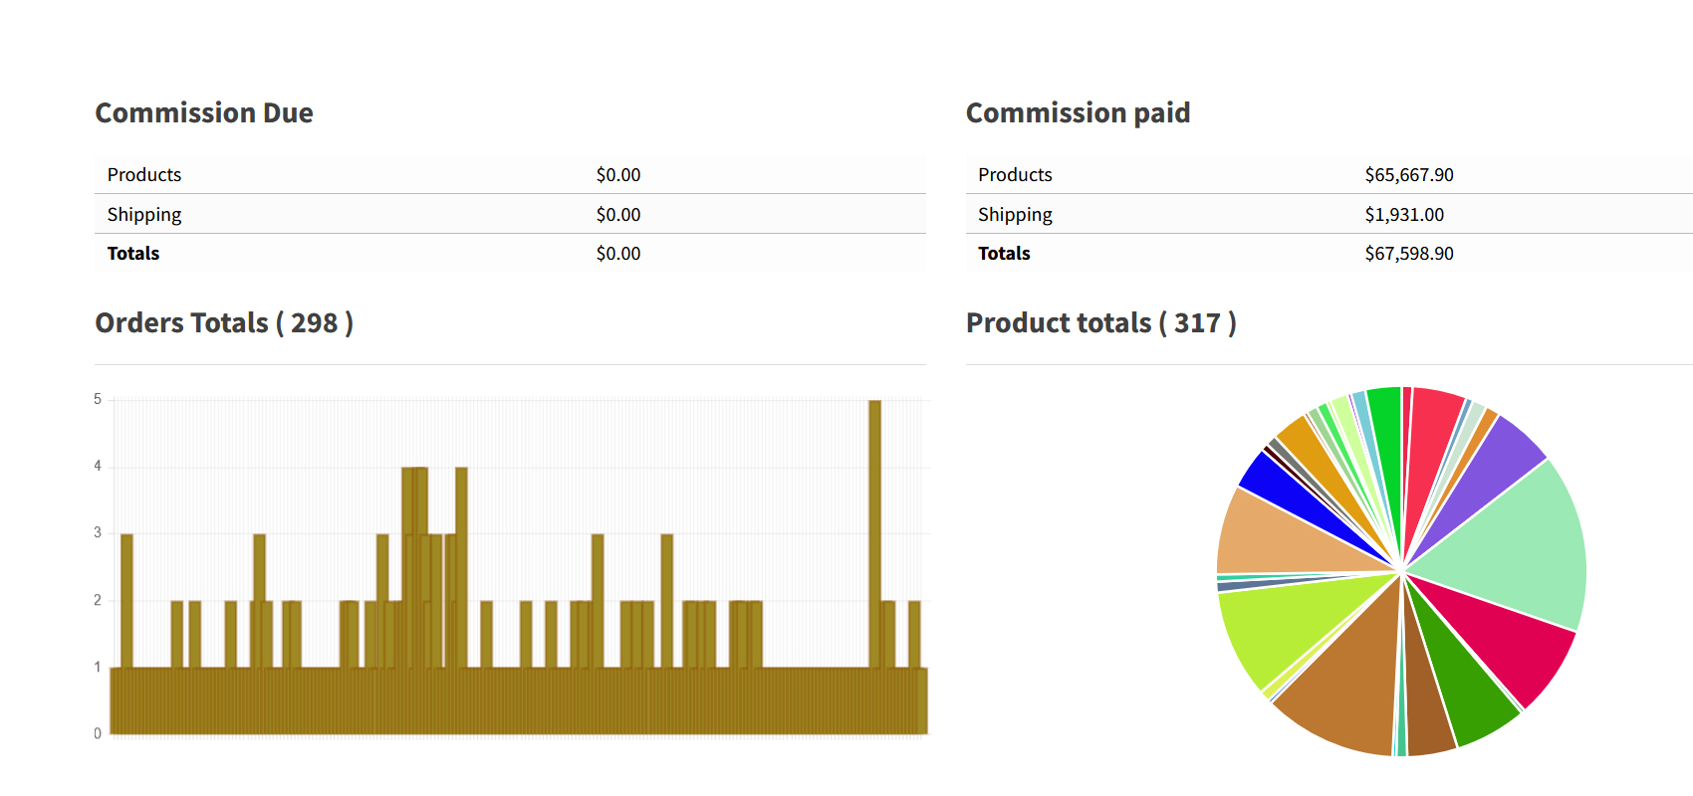Click the $1,931.00 Shipping paid amount

(x=1403, y=215)
